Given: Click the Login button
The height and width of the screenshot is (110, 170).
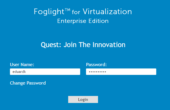Looking at the screenshot, I should [83, 99].
